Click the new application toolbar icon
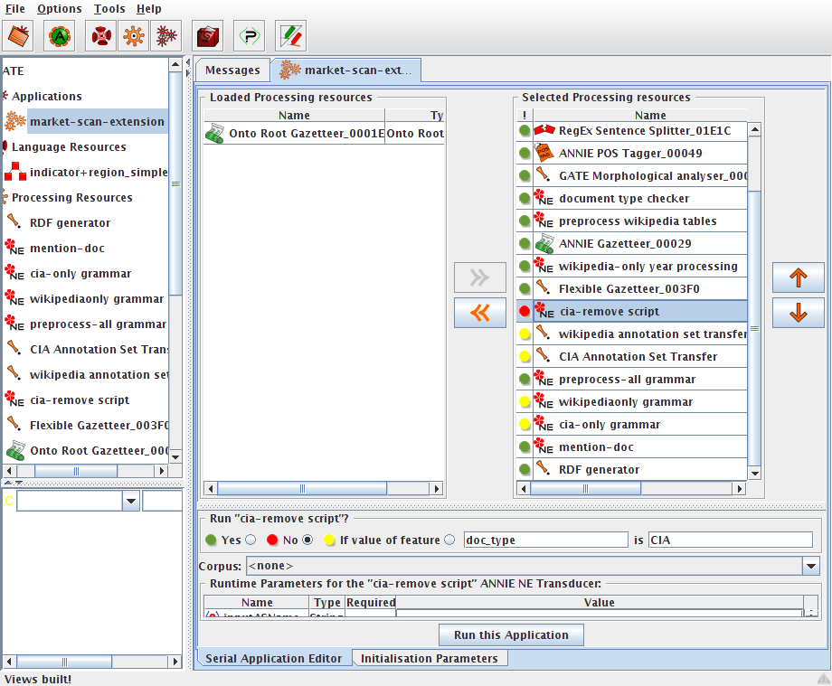This screenshot has height=686, width=832. 166,36
